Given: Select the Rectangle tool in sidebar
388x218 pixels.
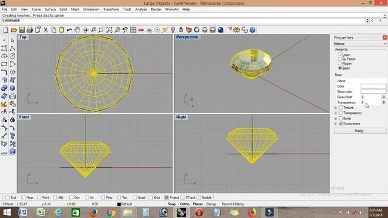Looking at the screenshot, I should 4,64.
